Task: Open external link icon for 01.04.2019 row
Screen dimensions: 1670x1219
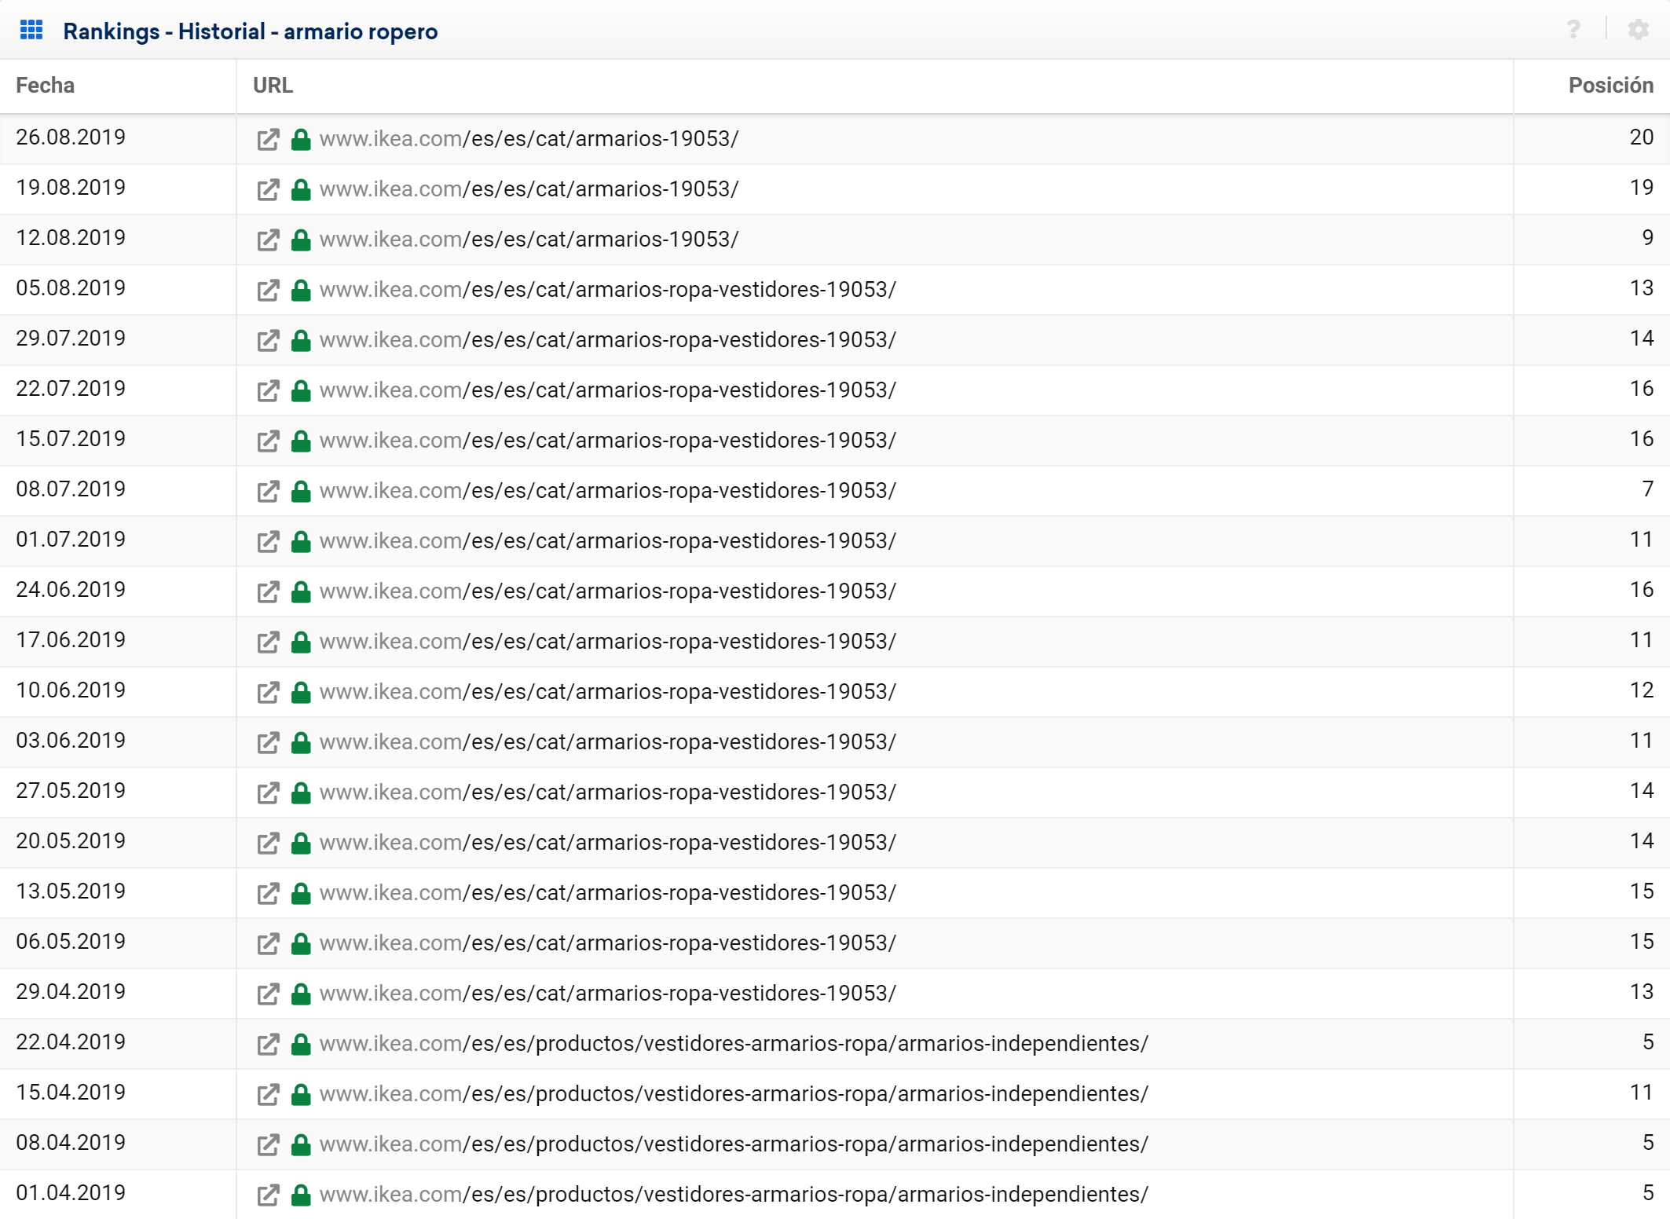Action: point(268,1195)
